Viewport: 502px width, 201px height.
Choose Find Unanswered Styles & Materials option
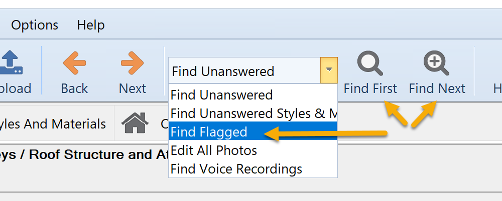(x=253, y=113)
